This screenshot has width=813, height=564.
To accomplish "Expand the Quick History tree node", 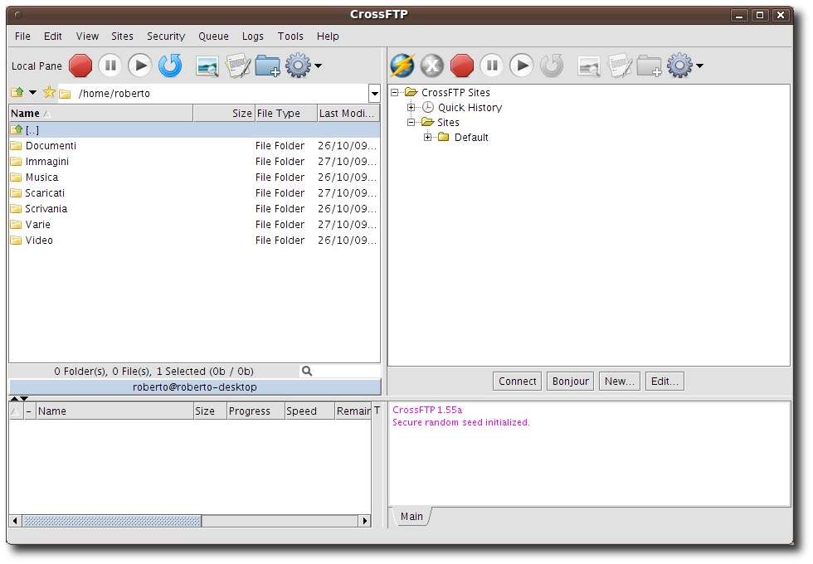I will pos(411,107).
